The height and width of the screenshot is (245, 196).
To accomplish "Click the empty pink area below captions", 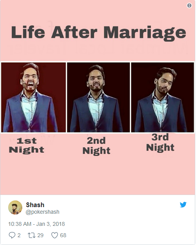I will point(98,175).
